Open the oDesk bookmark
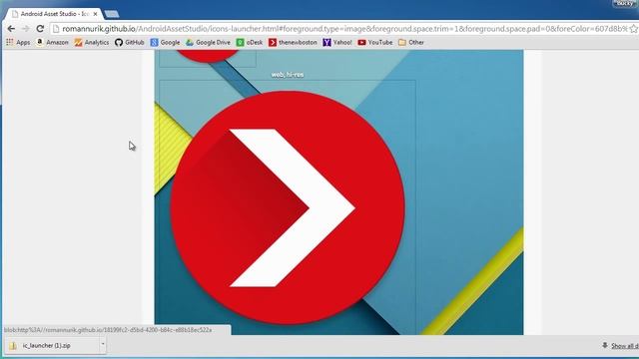 pos(250,42)
